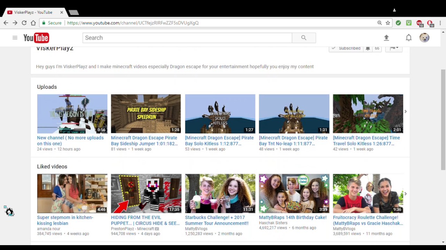Viewport: 446px width, 250px height.
Task: Click Haschak Sisters channel name
Action: click(273, 223)
